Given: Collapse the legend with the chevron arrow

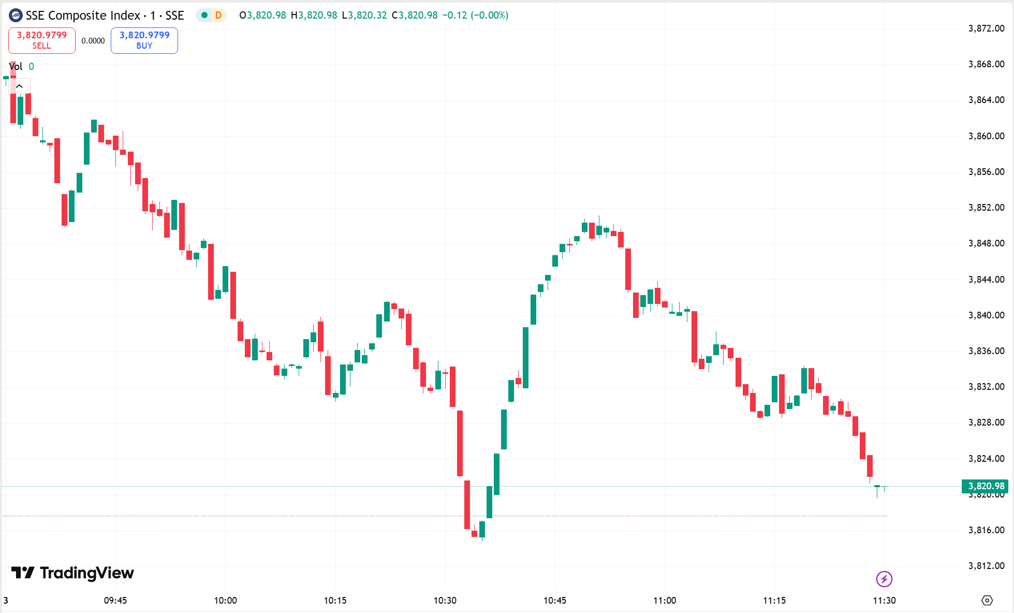Looking at the screenshot, I should (x=19, y=86).
